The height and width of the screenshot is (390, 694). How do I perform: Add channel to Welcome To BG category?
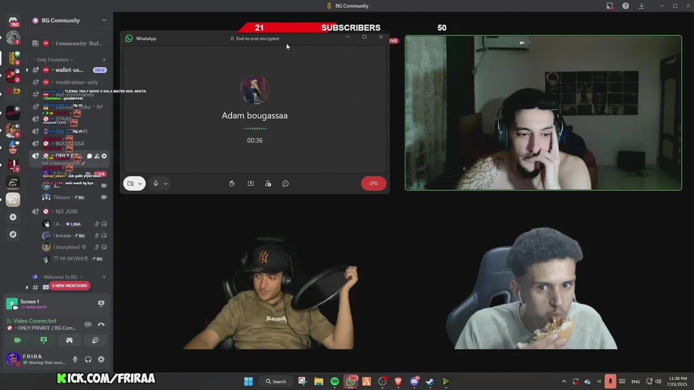point(104,277)
